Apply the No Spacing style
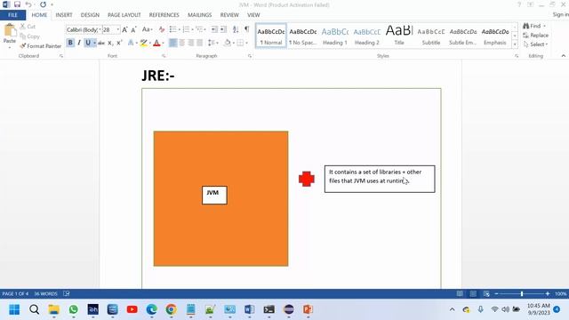This screenshot has width=569, height=320. 303,36
